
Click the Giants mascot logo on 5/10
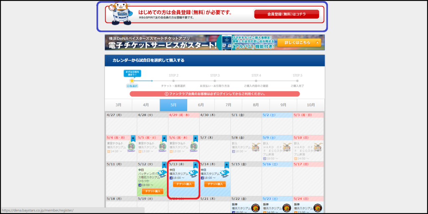pos(318,148)
